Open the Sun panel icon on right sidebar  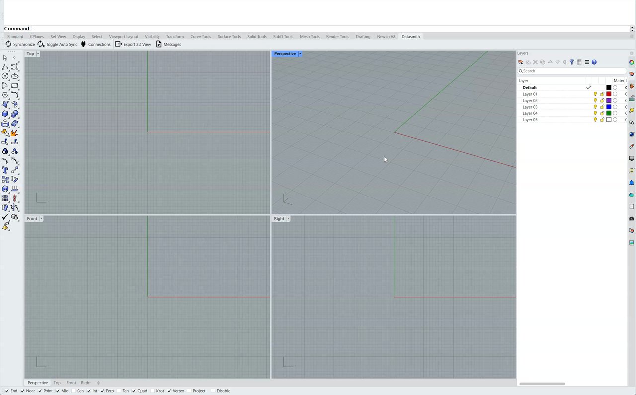(x=632, y=86)
